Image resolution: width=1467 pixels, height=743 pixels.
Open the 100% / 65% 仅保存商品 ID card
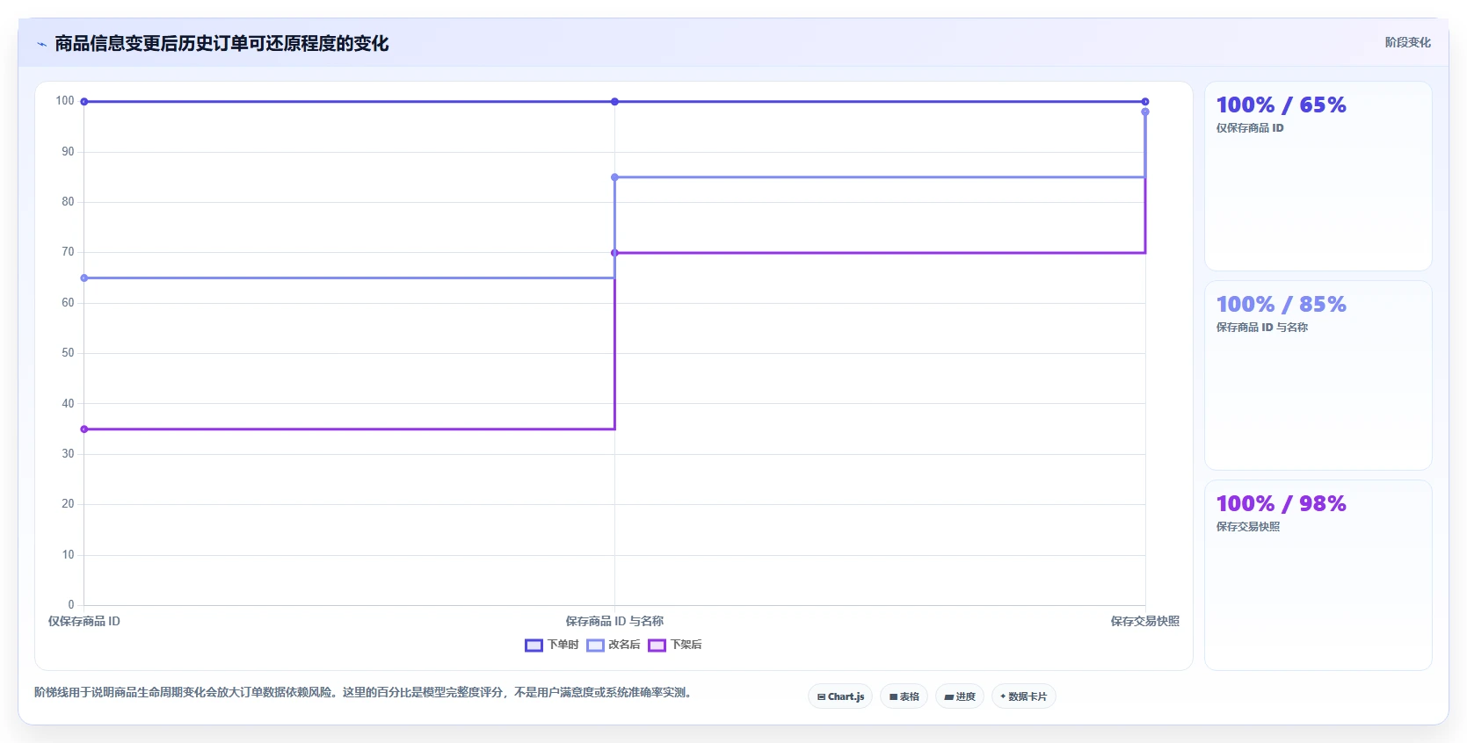[x=1318, y=177]
